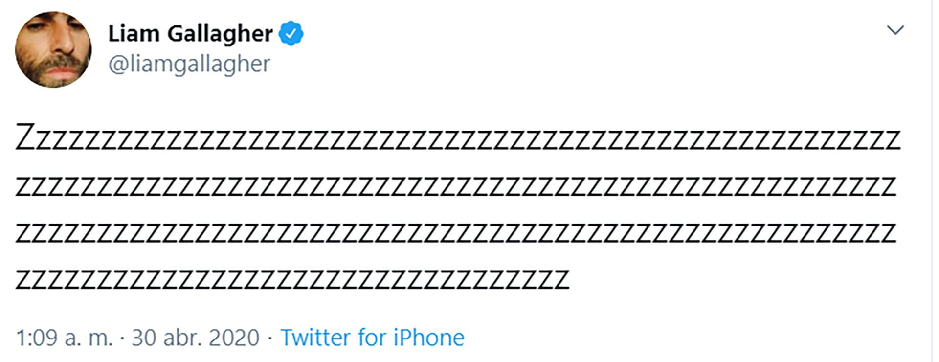Click the 1:09 a. m. timestamp
This screenshot has height=362, width=939.
click(x=65, y=338)
